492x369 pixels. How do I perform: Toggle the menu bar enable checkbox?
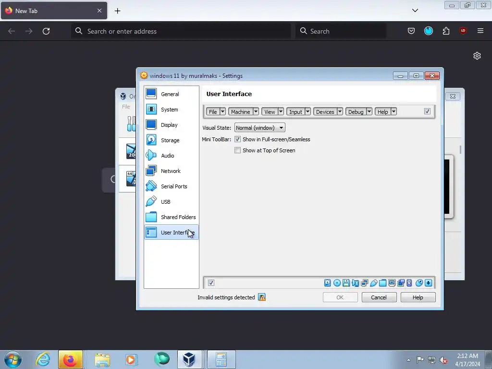pos(427,111)
